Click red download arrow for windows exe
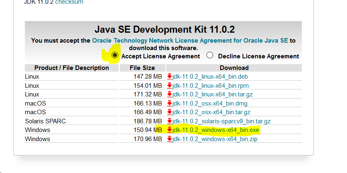This screenshot has width=347, height=173. coord(170,130)
